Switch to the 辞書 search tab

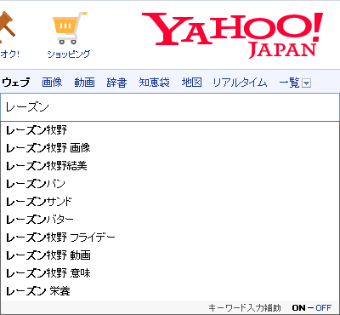coord(116,83)
